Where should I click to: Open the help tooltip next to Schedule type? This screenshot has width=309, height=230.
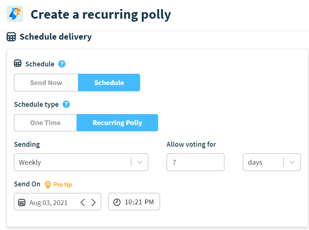66,104
